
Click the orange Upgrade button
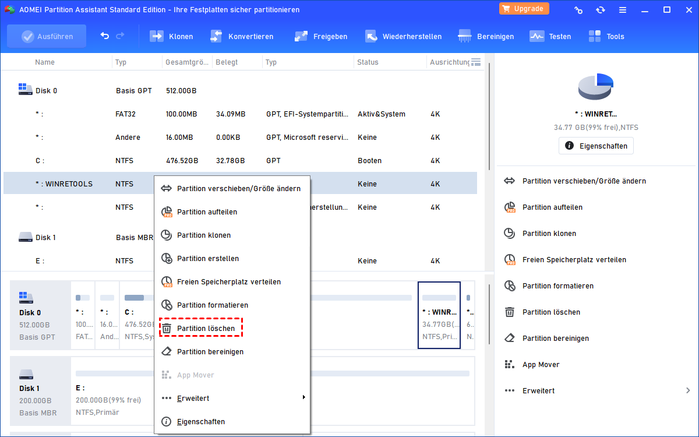pyautogui.click(x=524, y=9)
